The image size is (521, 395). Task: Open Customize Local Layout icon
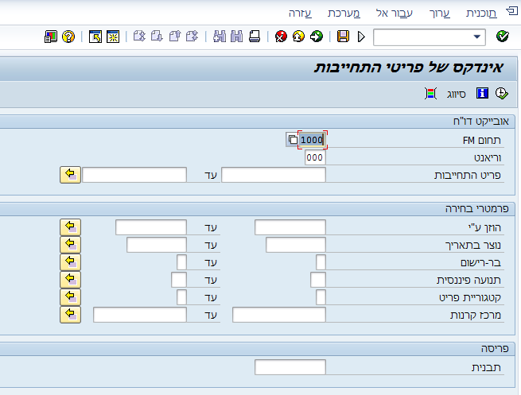coord(50,37)
